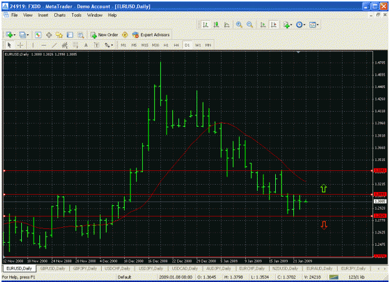
Task: Switch to M1 timeframe
Action: tap(124, 46)
